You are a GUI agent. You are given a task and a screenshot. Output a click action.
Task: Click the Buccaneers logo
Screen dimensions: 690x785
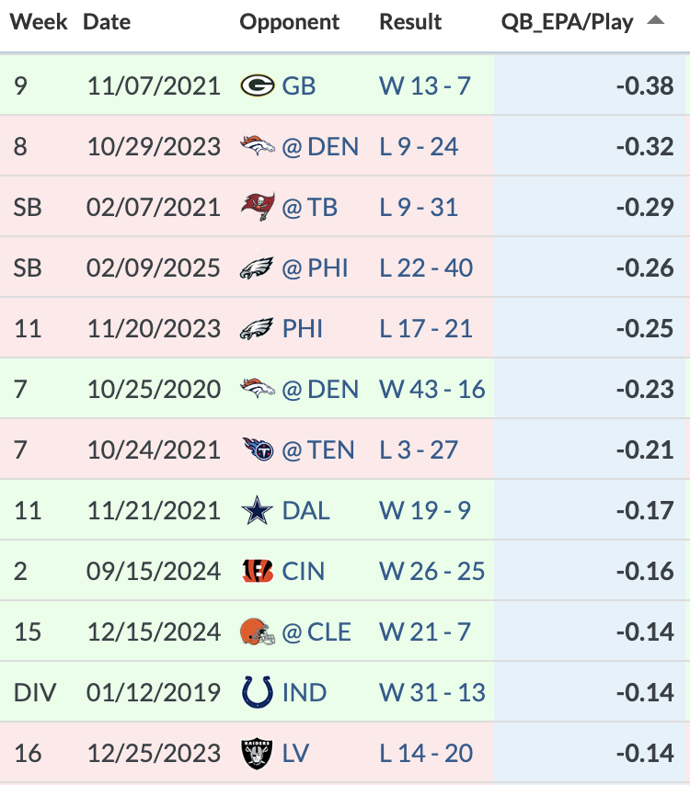coord(258,206)
